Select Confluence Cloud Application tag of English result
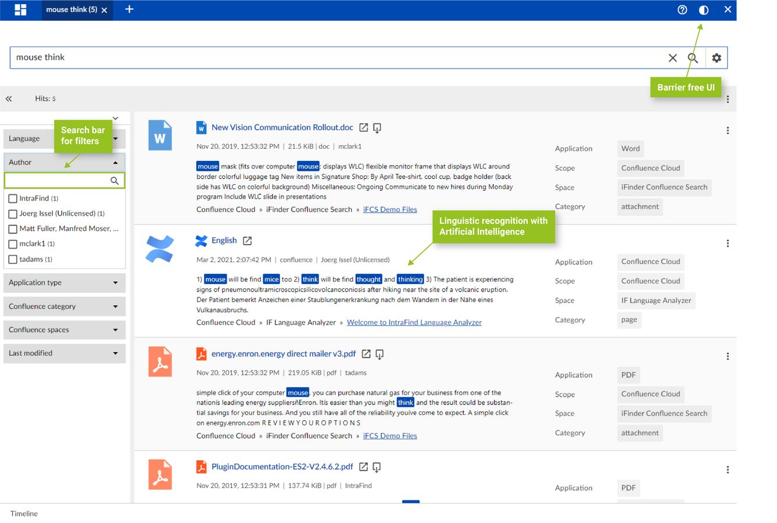777x523 pixels. point(650,261)
